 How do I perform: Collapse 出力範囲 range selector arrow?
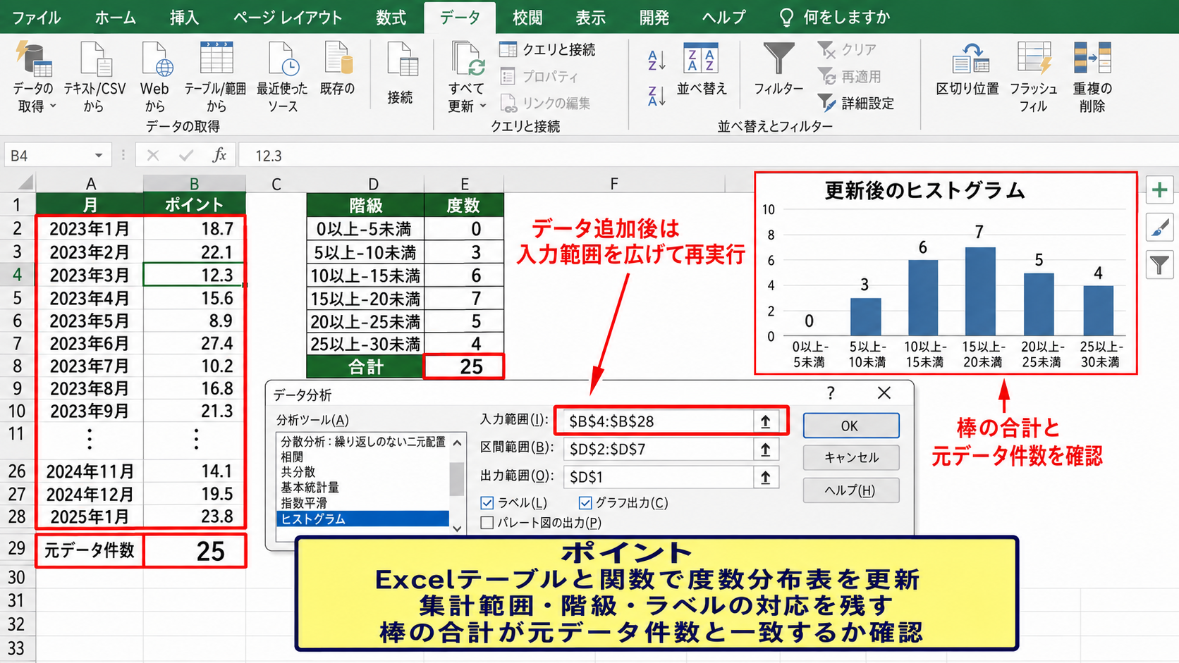click(x=766, y=477)
